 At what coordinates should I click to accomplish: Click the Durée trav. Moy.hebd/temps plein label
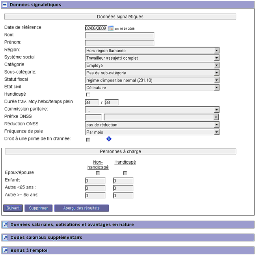coord(39,102)
